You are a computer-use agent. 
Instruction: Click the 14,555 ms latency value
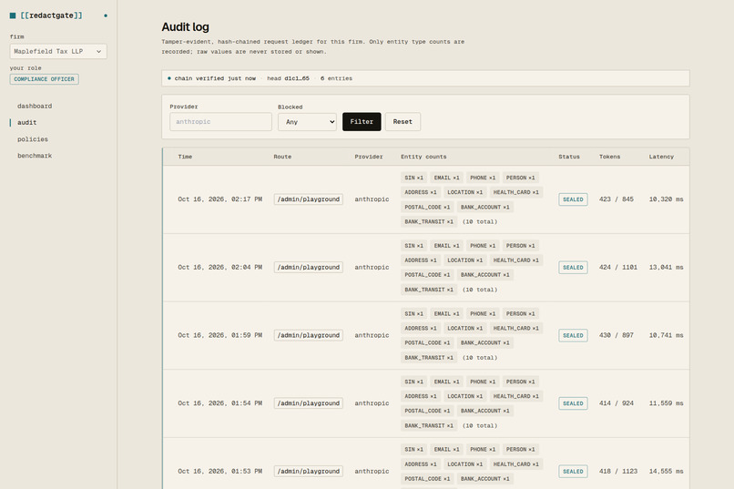pyautogui.click(x=666, y=471)
